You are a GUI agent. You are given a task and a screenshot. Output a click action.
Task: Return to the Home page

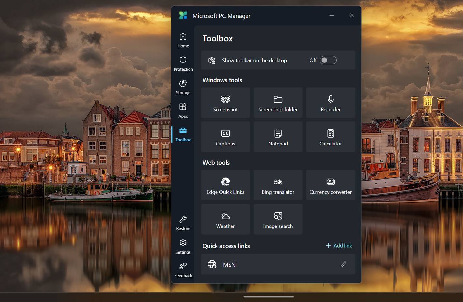coord(183,40)
